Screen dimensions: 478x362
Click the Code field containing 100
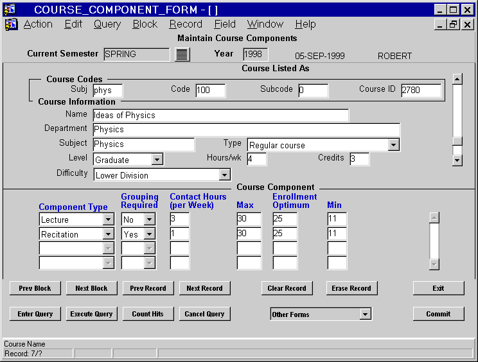click(x=210, y=90)
